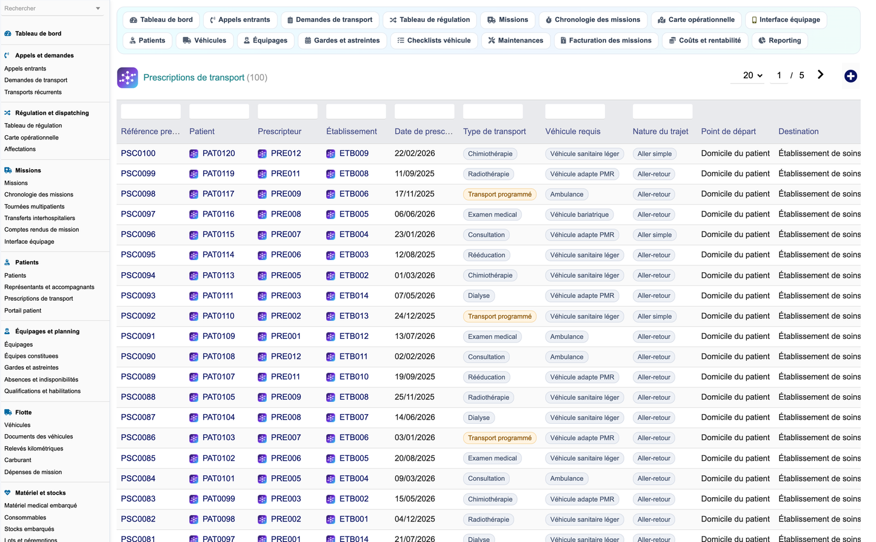Open Demandes de transport tab

pos(330,20)
